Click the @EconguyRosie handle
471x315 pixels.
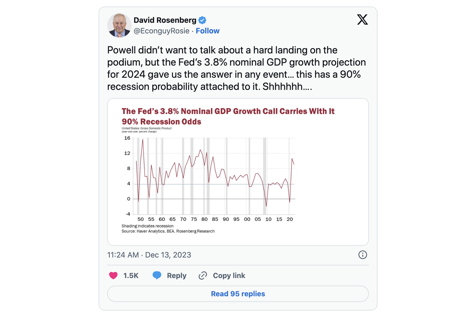pyautogui.click(x=161, y=31)
